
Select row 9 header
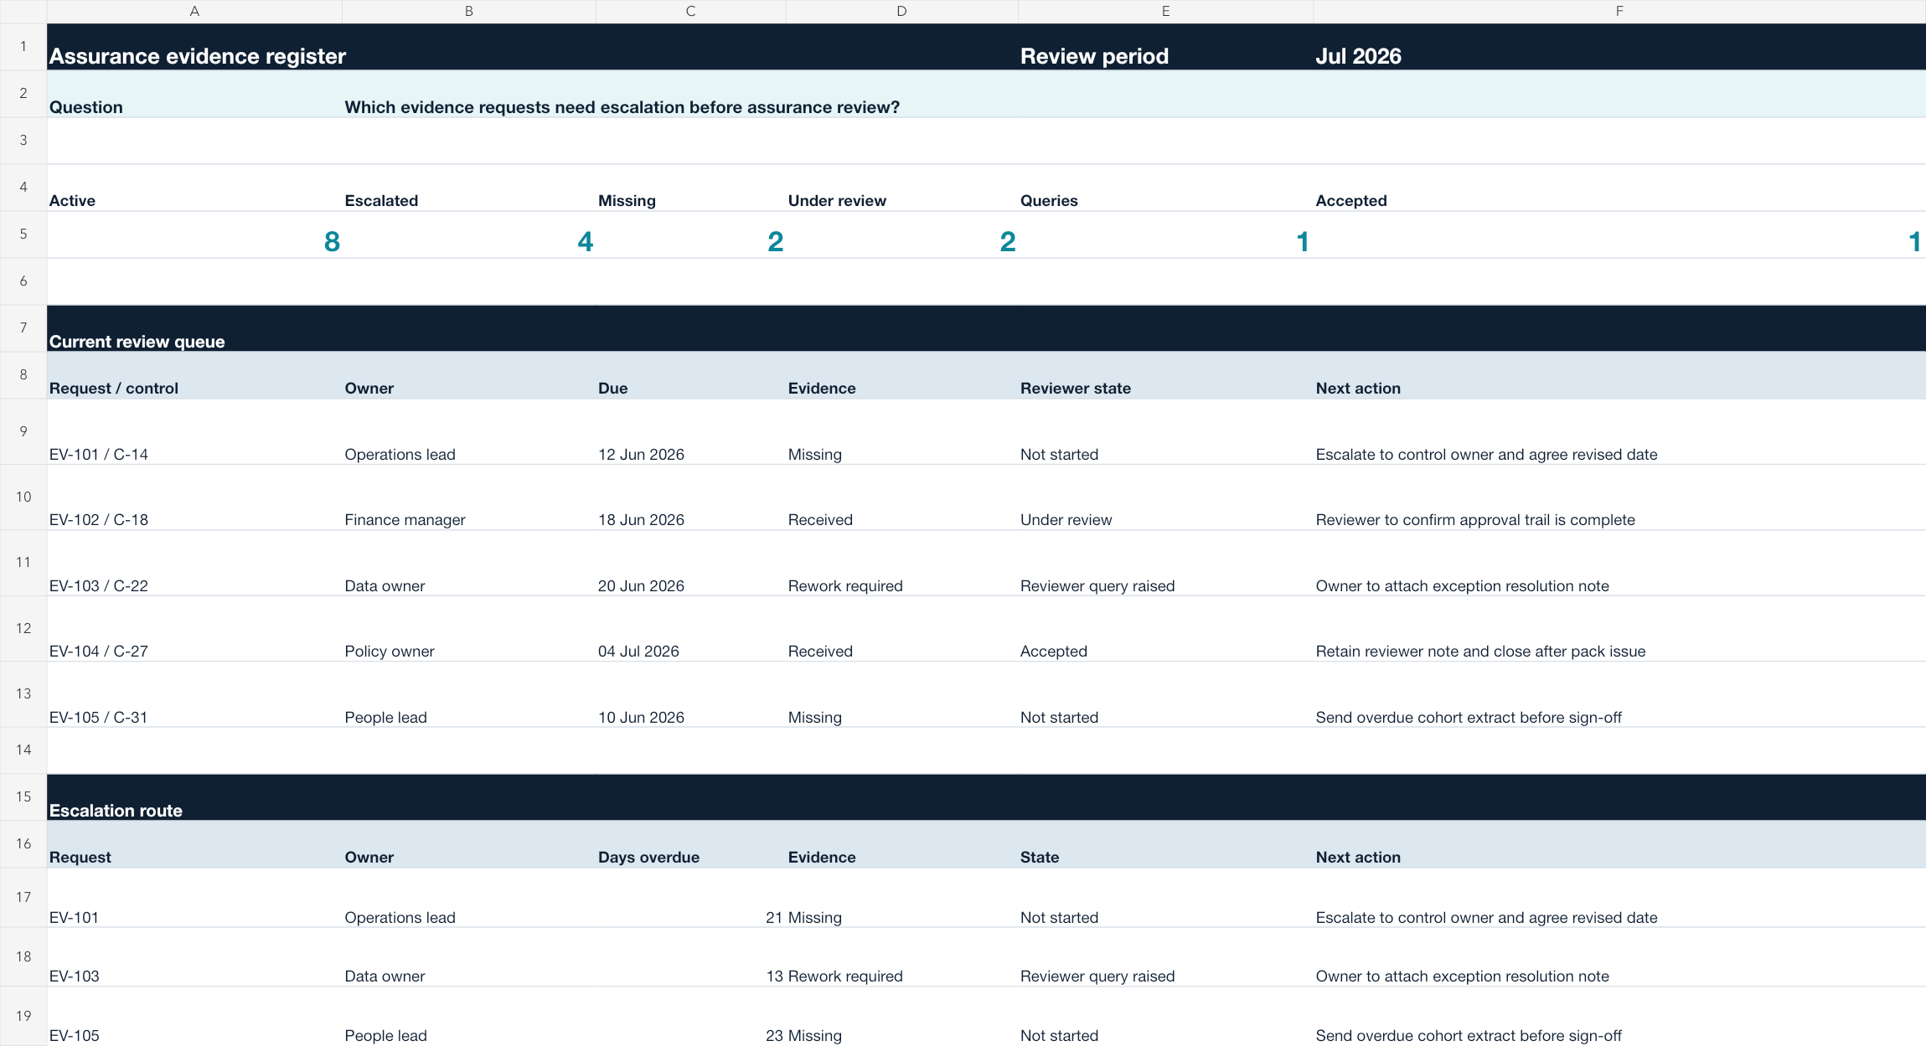click(x=23, y=431)
